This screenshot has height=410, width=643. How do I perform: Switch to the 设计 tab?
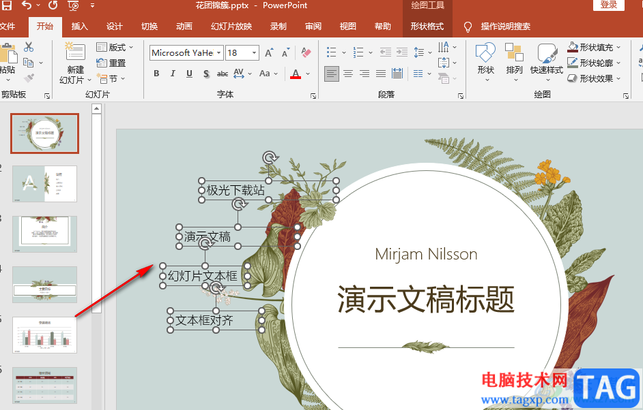pyautogui.click(x=115, y=27)
